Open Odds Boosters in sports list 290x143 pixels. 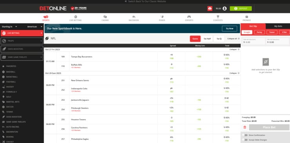click(x=12, y=117)
